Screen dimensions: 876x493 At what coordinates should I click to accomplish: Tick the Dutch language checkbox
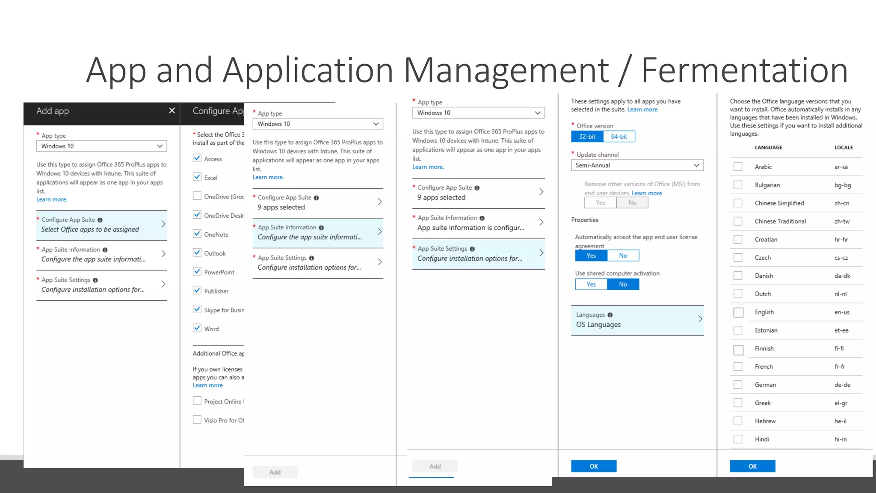(738, 294)
